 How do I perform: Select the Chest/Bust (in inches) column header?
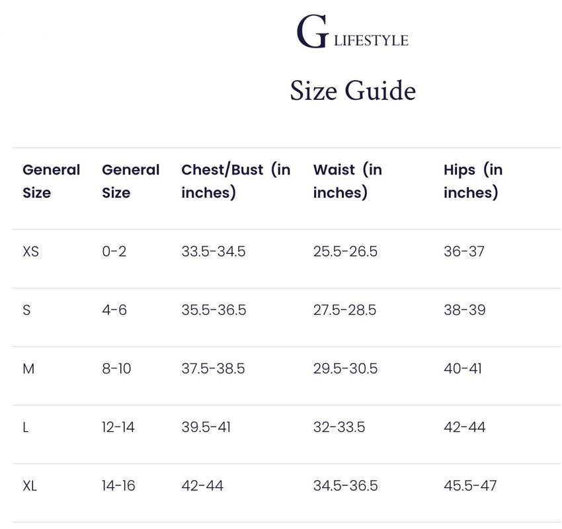point(235,181)
